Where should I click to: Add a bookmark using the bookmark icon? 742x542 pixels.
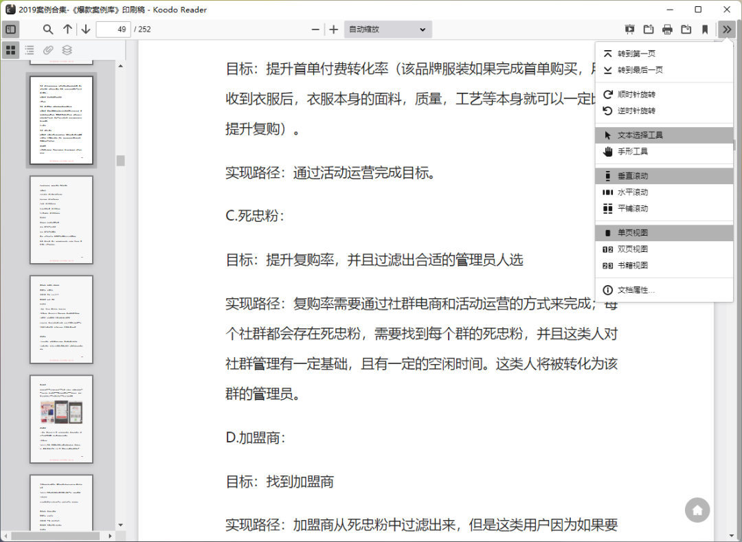click(x=705, y=30)
